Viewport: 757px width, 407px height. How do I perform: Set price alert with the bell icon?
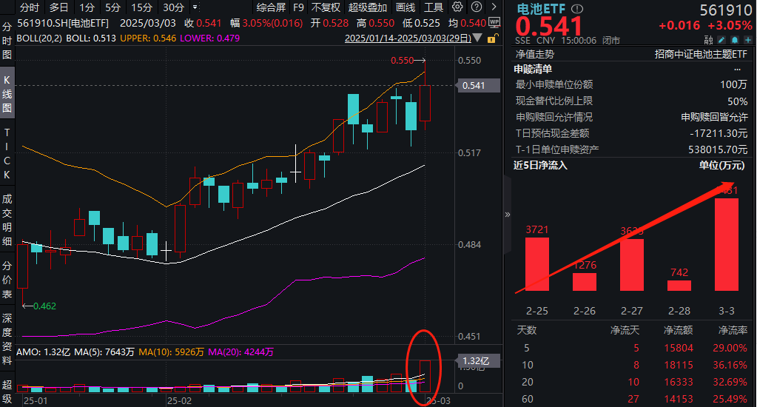point(735,40)
